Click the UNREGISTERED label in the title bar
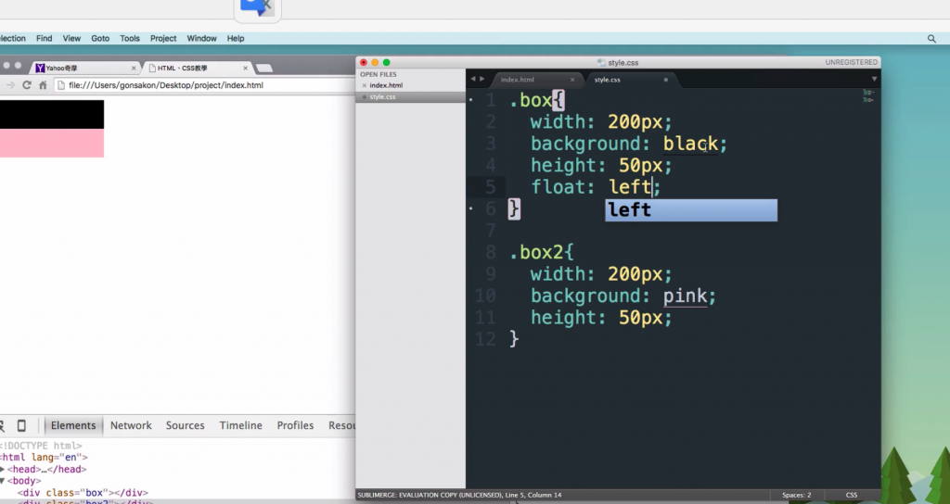This screenshot has height=504, width=950. (851, 62)
